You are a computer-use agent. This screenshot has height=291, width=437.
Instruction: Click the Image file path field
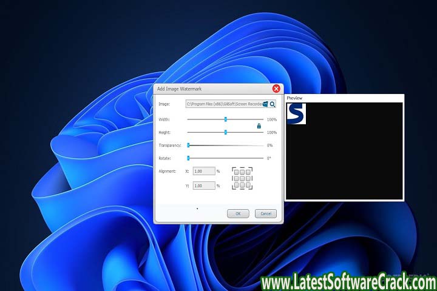point(223,104)
